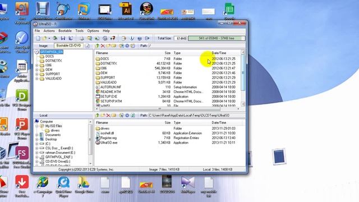Select CSL Doc _ Exam(D:) drive
Viewport: 359px width, 202px height.
coord(59,148)
